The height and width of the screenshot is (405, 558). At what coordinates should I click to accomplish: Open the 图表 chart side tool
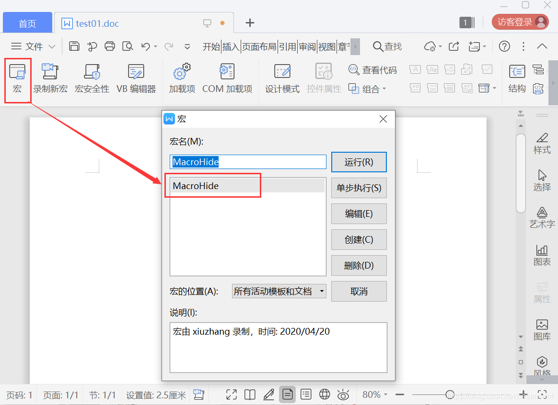(542, 256)
